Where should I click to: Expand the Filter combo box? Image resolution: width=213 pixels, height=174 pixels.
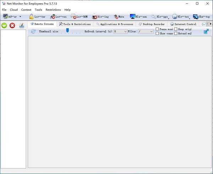pos(151,31)
